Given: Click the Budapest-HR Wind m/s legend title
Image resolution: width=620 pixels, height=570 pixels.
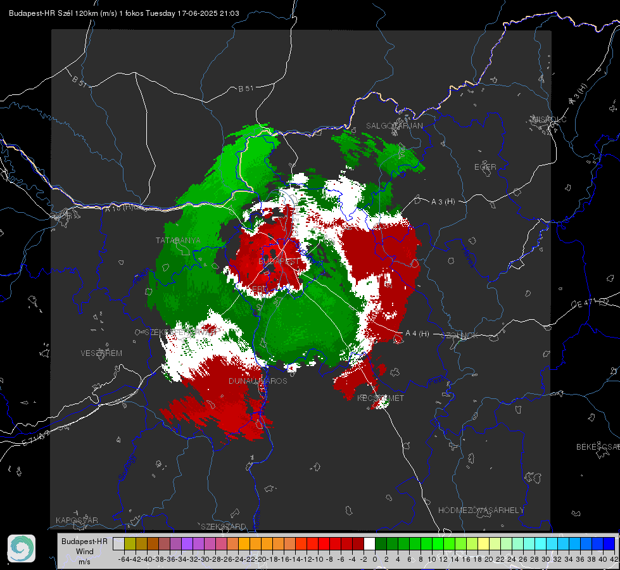Looking at the screenshot, I should (x=84, y=552).
